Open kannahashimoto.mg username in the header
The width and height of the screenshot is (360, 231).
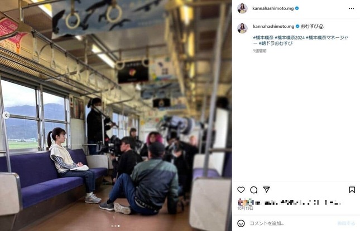pyautogui.click(x=273, y=8)
